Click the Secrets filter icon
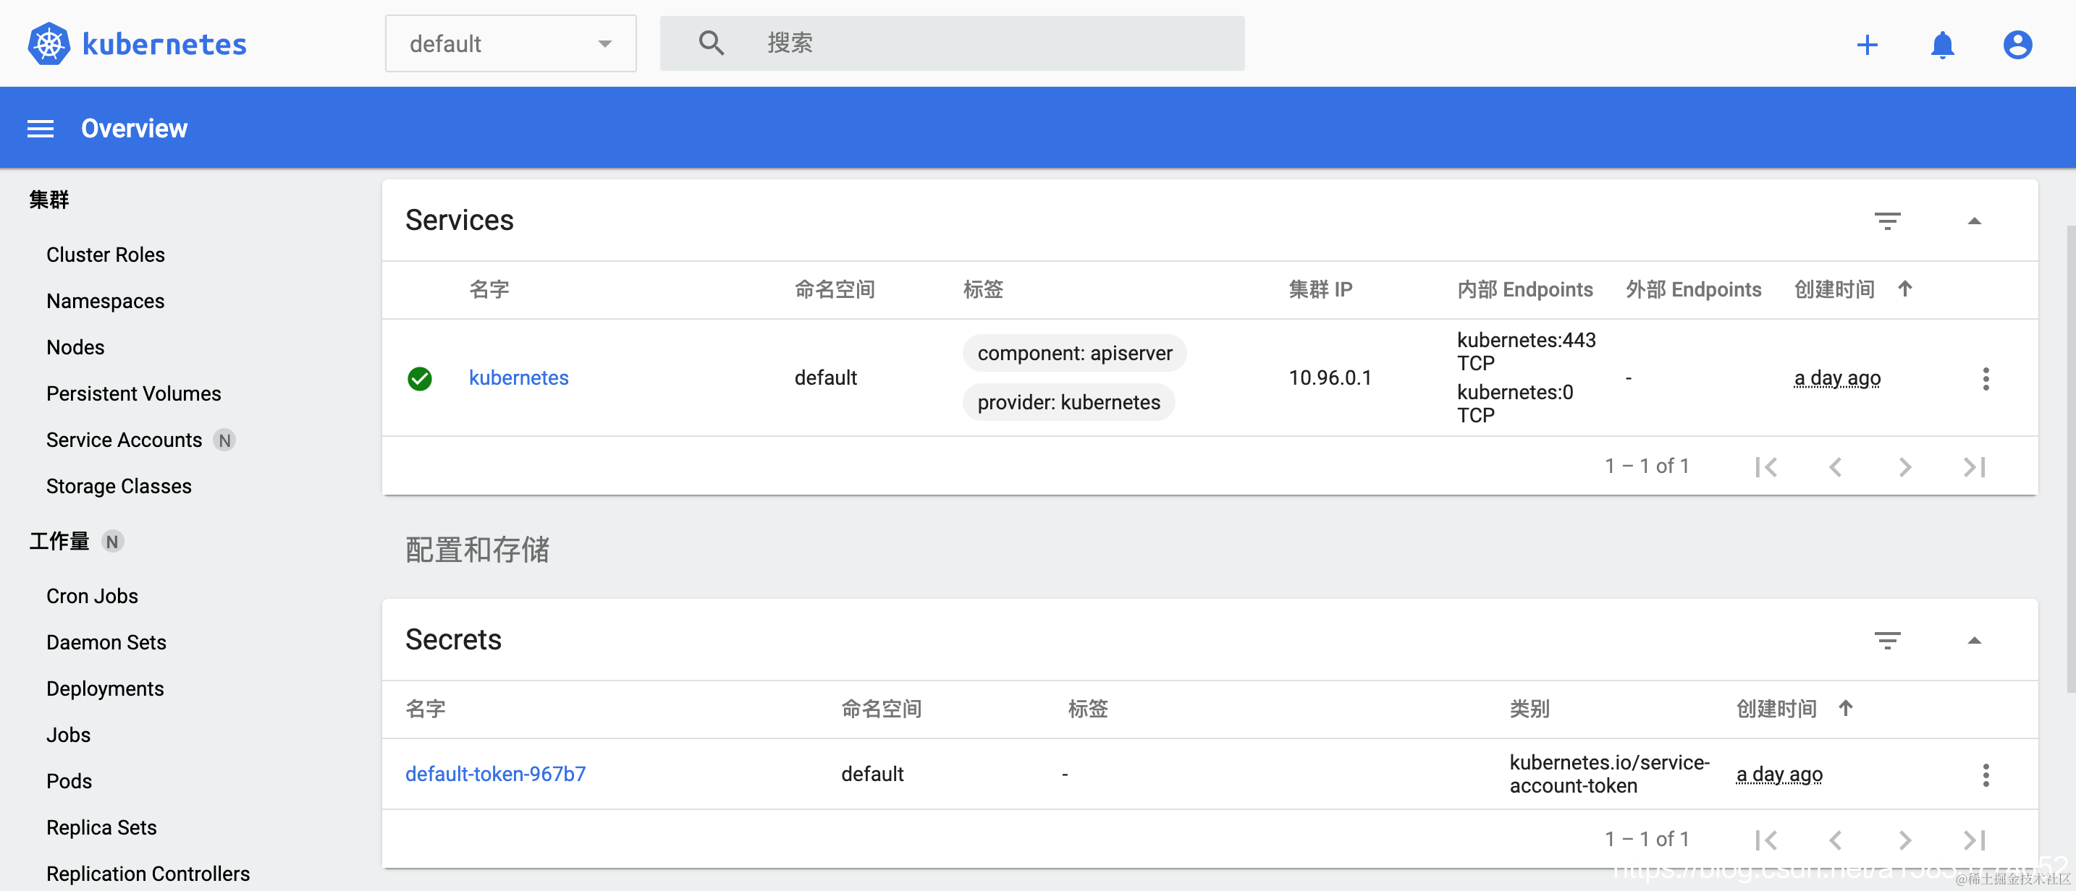The width and height of the screenshot is (2076, 891). [1886, 641]
